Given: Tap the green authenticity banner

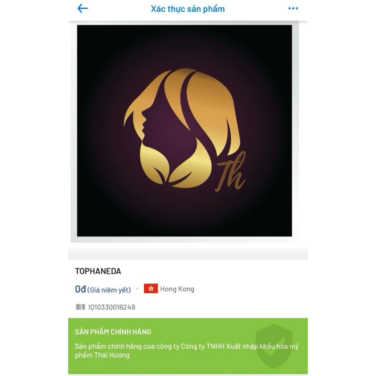Looking at the screenshot, I should tap(188, 346).
